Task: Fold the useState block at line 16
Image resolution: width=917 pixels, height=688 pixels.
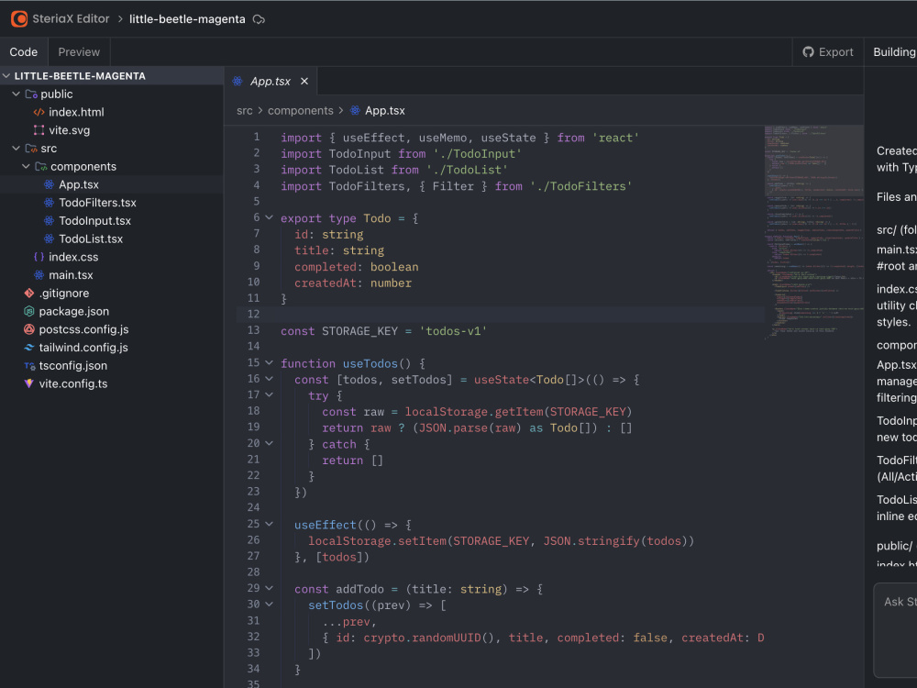Action: point(269,379)
